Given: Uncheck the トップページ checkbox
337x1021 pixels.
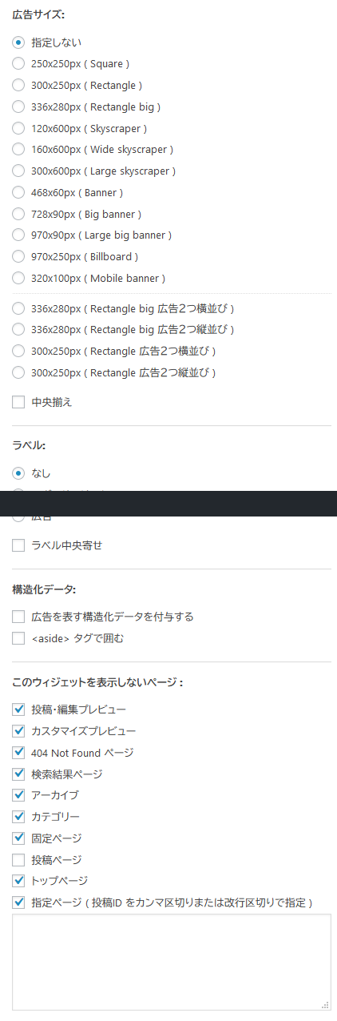Looking at the screenshot, I should coord(18,881).
